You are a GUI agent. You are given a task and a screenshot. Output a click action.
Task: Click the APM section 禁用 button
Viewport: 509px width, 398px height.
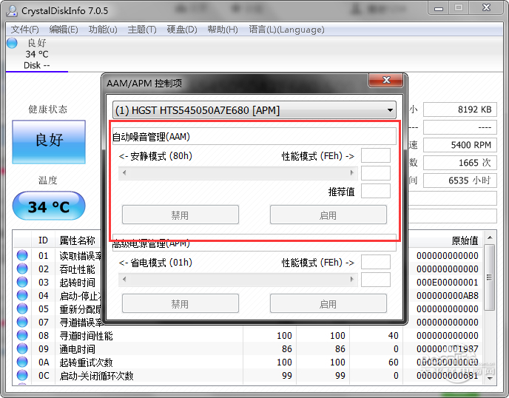pos(181,304)
